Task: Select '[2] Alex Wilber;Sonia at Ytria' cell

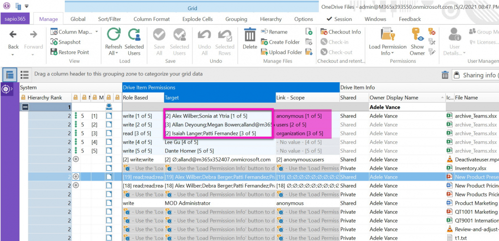Action: 220,116
